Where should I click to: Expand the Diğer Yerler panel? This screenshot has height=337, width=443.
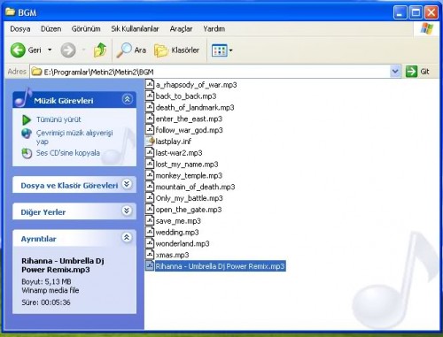[127, 211]
